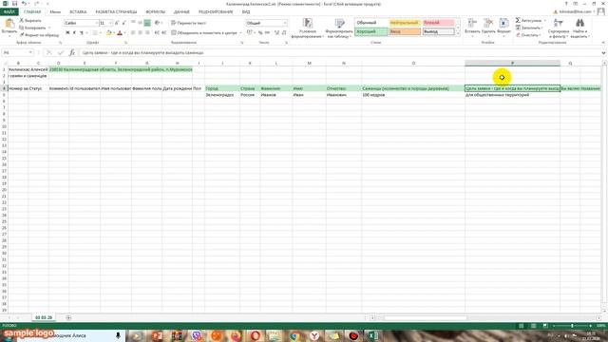Toggle underline formatting

[x=82, y=33]
